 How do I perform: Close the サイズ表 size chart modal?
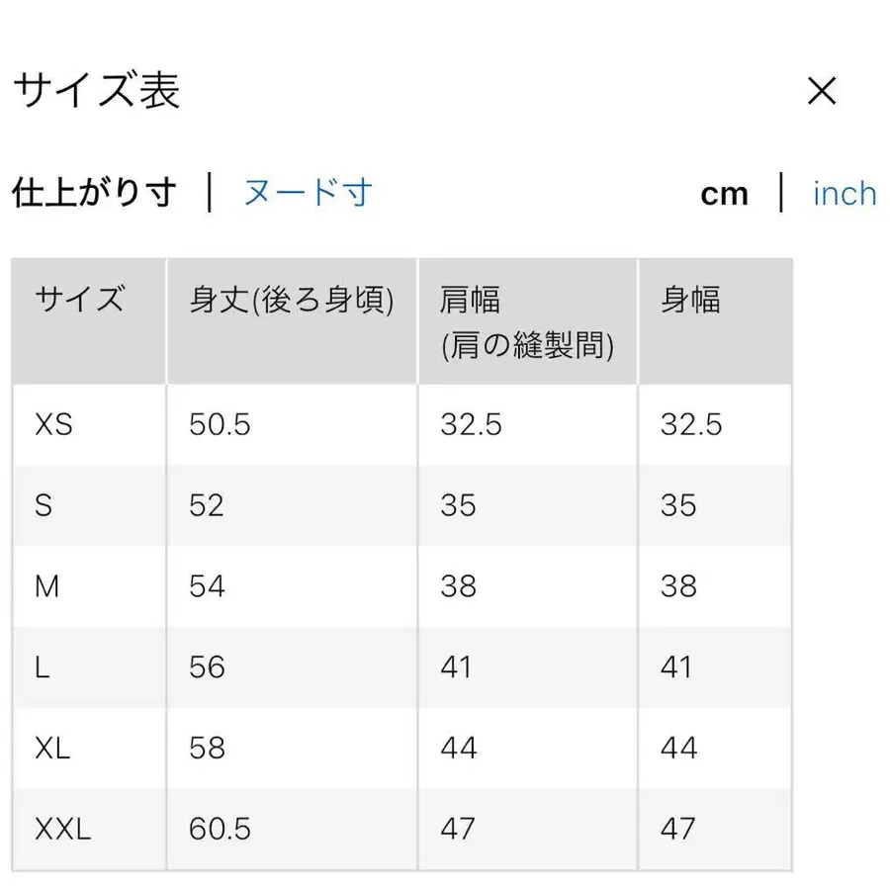(x=822, y=91)
